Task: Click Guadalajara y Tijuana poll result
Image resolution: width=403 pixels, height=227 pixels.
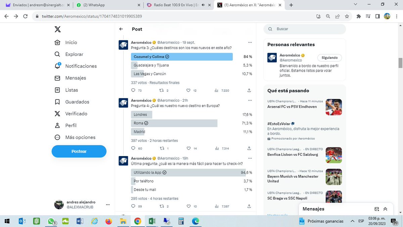Action: click(191, 65)
